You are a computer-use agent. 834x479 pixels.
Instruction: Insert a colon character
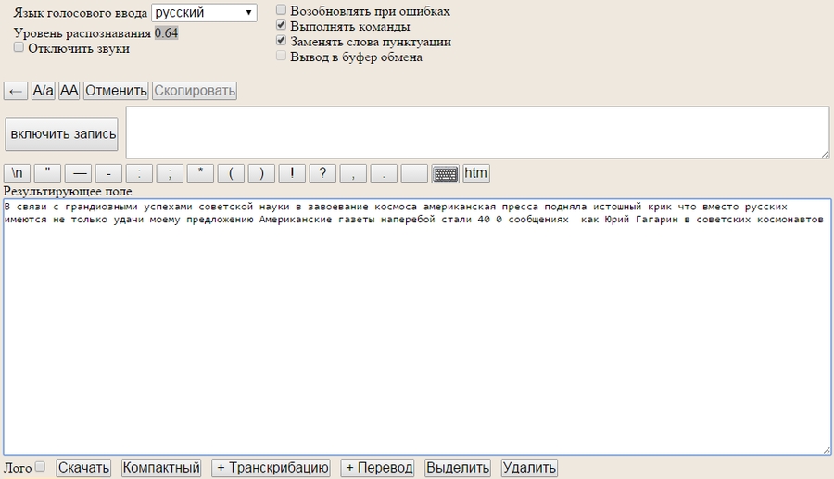(139, 173)
